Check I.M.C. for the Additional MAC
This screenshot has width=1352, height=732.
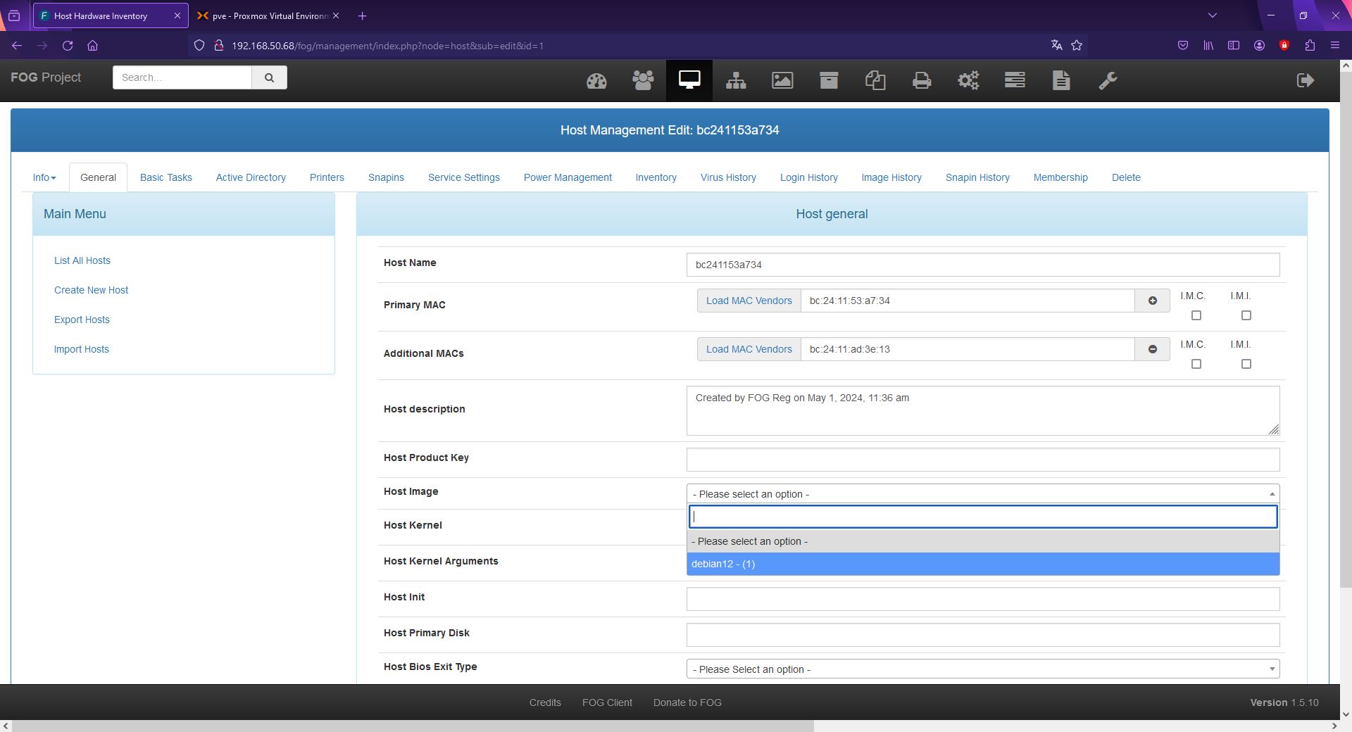1196,364
